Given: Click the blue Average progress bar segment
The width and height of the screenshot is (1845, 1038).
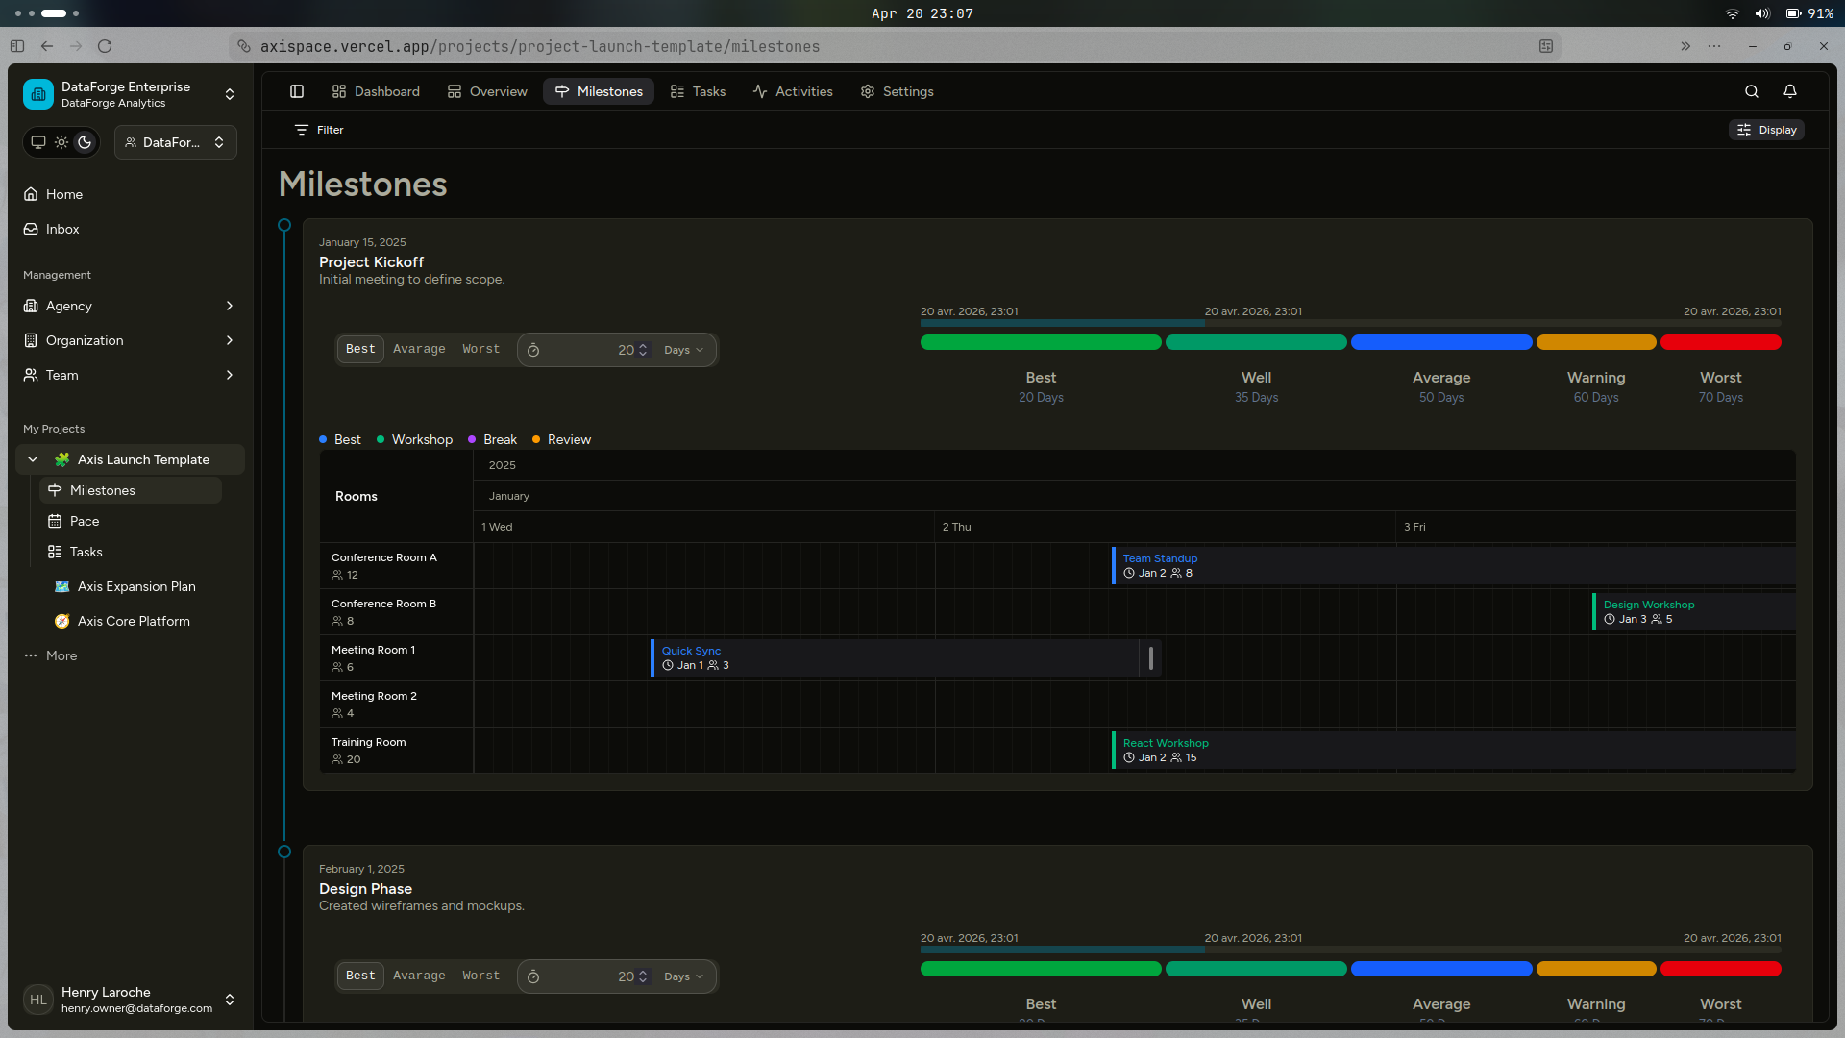Looking at the screenshot, I should pyautogui.click(x=1441, y=342).
